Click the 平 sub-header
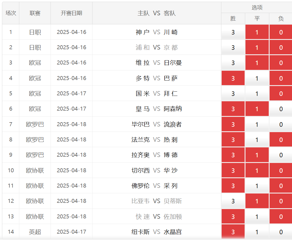The image size is (292, 243). coord(257,19)
